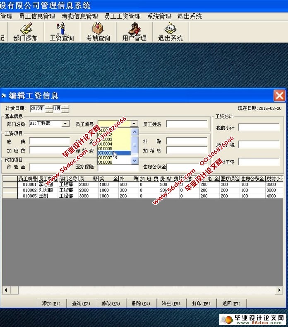Click the 税前小计 text field
The height and width of the screenshot is (327, 288).
(x=259, y=128)
